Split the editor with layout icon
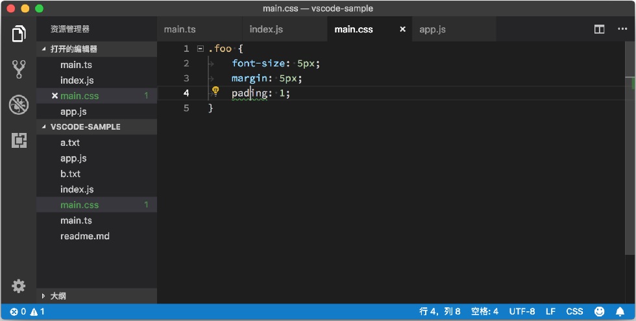 pyautogui.click(x=599, y=29)
